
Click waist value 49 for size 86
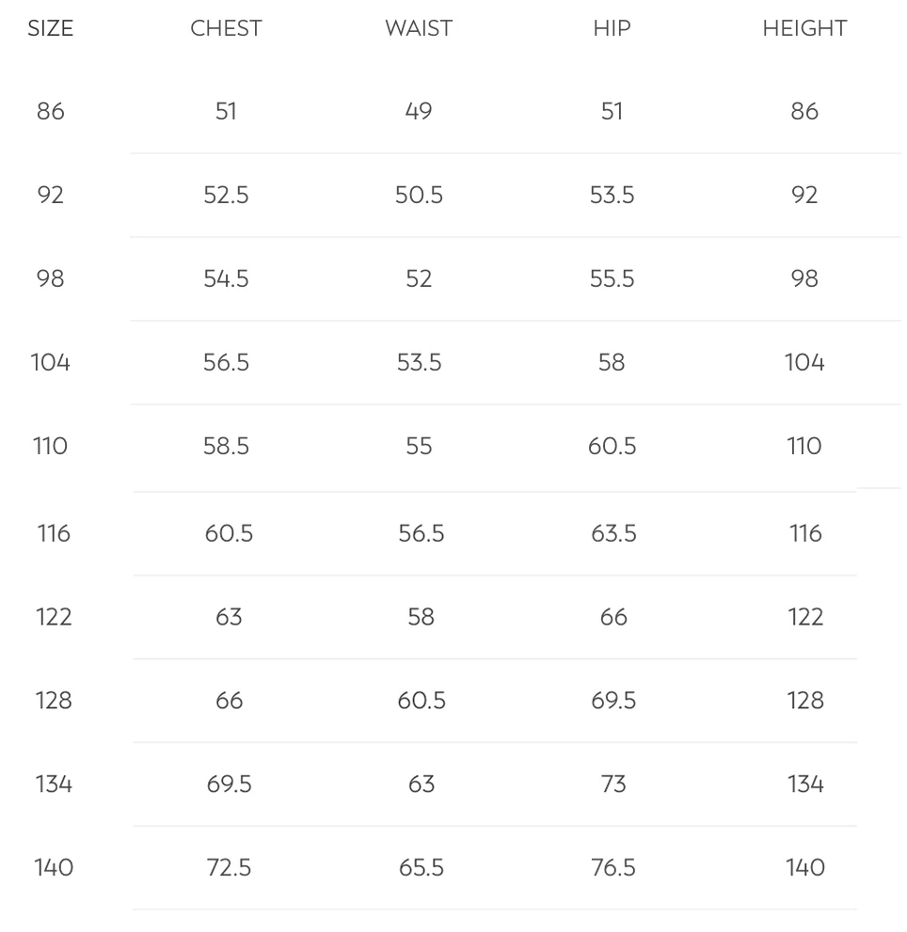point(419,111)
